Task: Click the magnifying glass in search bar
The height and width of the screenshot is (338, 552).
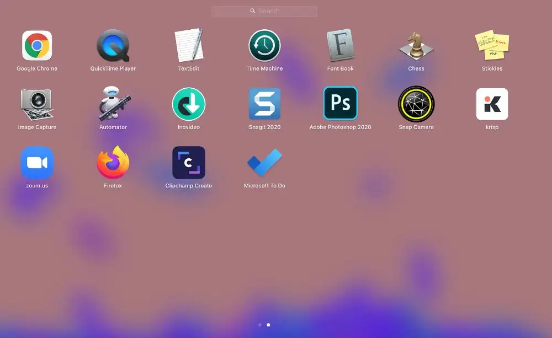Action: [x=252, y=11]
